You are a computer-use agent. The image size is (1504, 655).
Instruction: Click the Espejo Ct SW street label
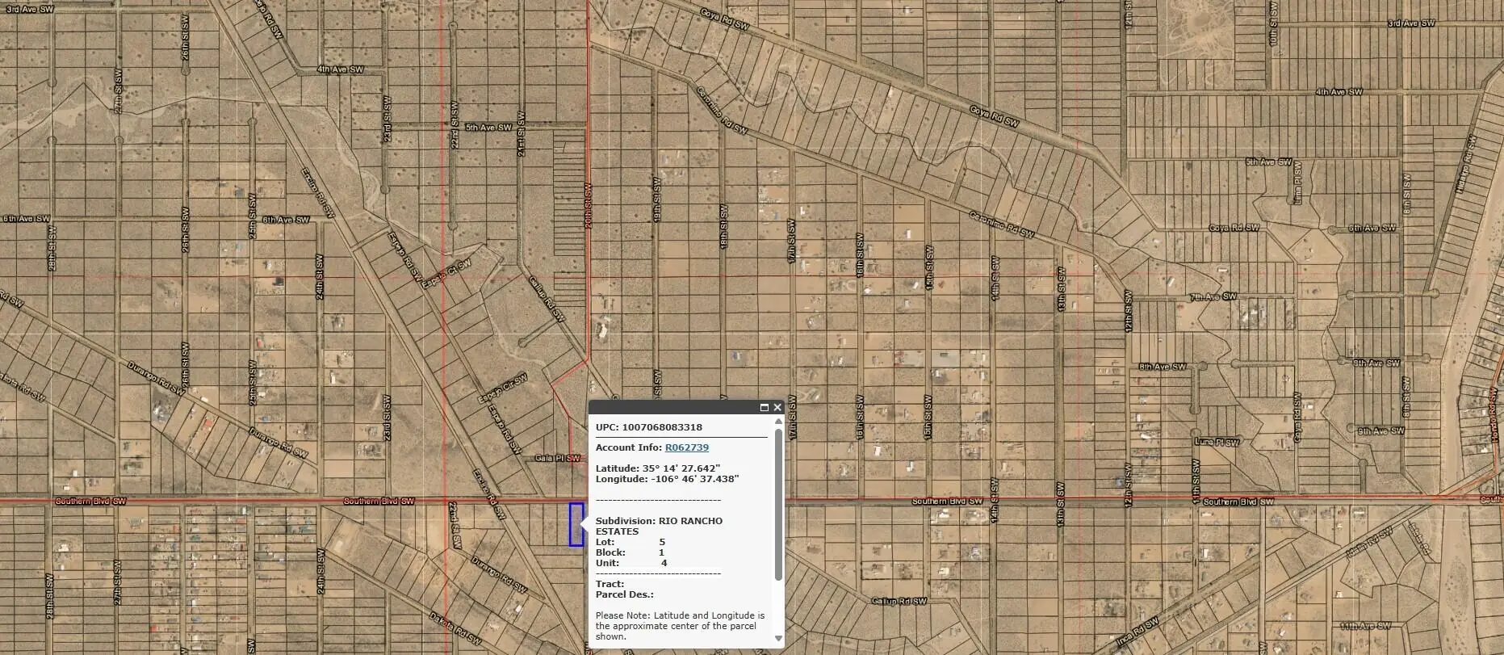(450, 271)
